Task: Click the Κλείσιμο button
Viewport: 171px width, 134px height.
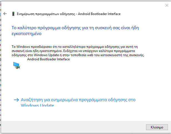Action: [157, 127]
